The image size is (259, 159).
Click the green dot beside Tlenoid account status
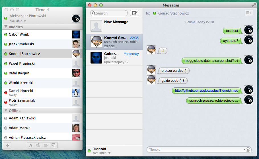click(x=89, y=151)
